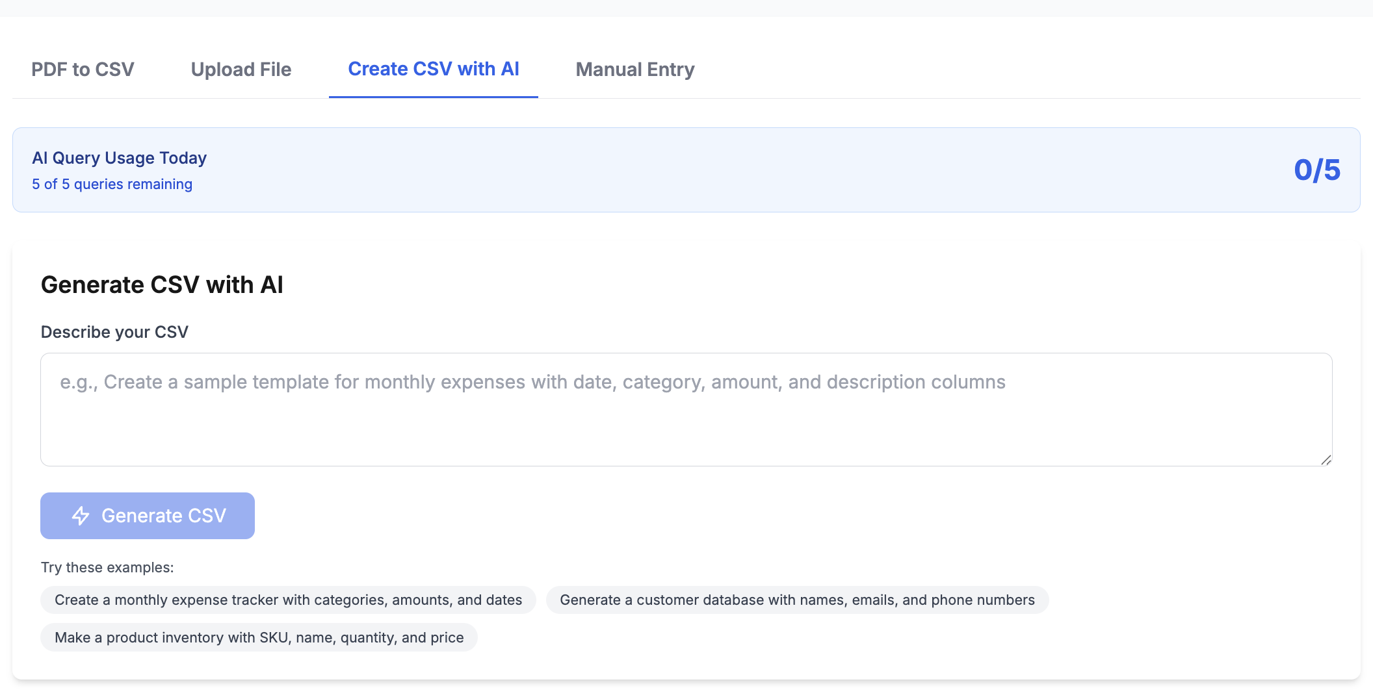Image resolution: width=1373 pixels, height=699 pixels.
Task: Click the Try these examples label
Action: (x=107, y=568)
